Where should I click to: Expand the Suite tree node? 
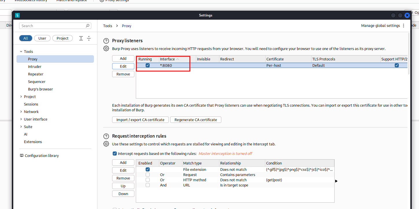click(21, 127)
